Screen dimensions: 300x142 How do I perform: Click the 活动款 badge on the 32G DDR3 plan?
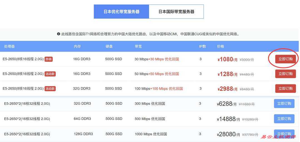pyautogui.click(x=50, y=89)
